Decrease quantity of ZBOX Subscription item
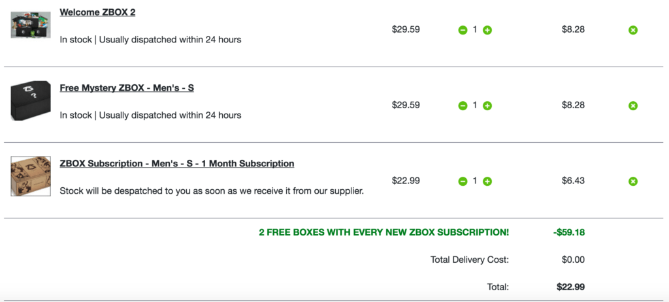 click(x=463, y=181)
